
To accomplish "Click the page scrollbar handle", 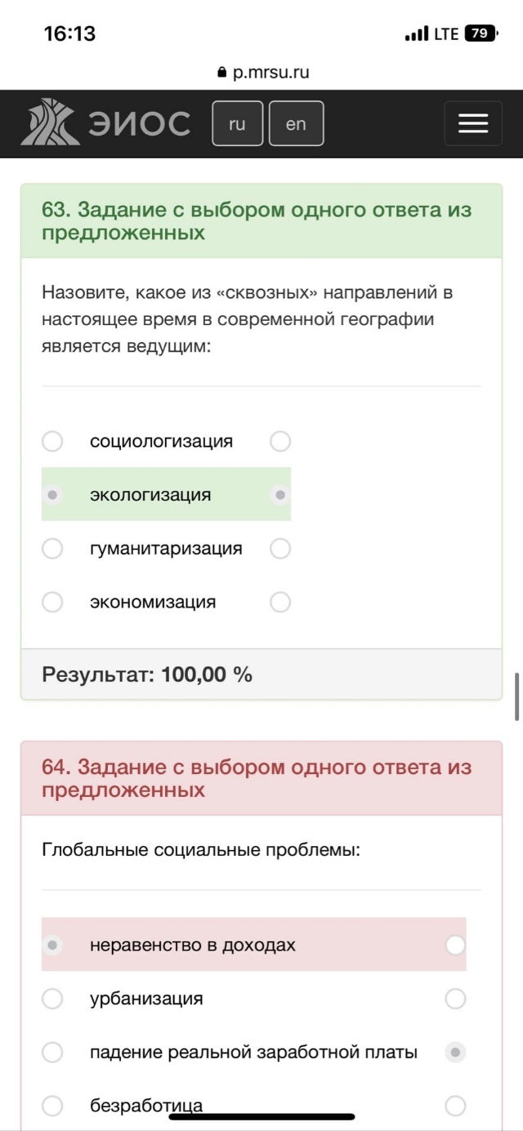I will click(516, 697).
